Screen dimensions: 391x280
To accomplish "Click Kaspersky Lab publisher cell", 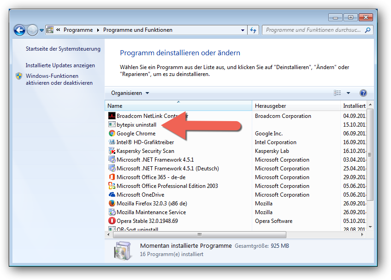I will (272, 151).
